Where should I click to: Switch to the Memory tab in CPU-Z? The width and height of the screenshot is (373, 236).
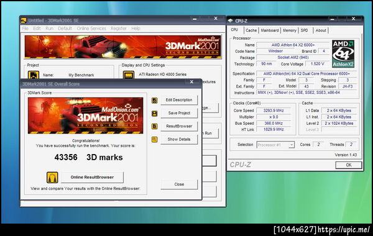pyautogui.click(x=290, y=30)
